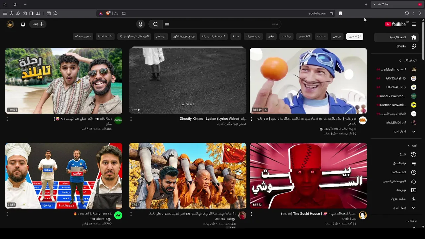Click the share arrow icon in toolbar

116,13
